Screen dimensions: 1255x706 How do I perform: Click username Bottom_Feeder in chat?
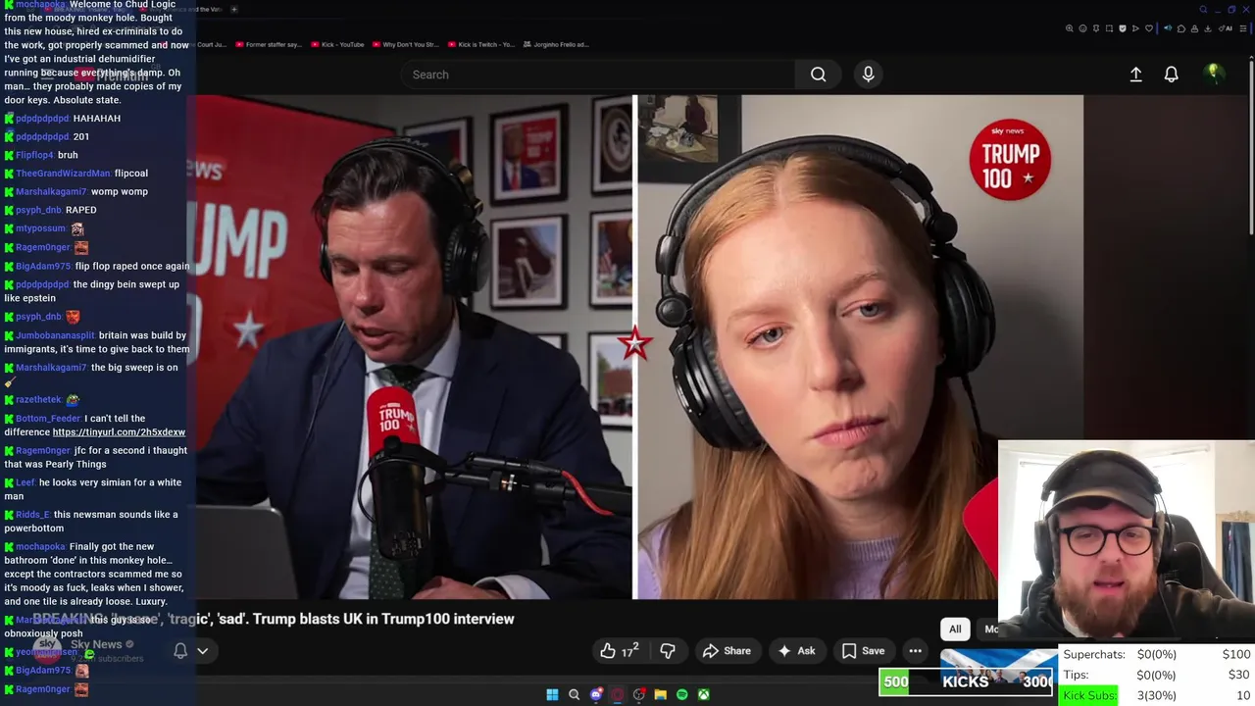[x=47, y=419]
